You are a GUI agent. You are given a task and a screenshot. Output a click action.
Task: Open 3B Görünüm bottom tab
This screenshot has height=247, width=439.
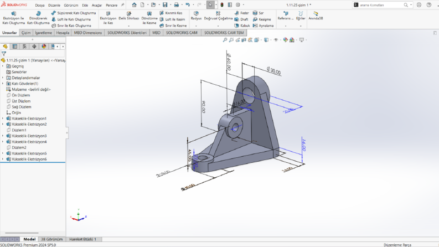coord(52,239)
